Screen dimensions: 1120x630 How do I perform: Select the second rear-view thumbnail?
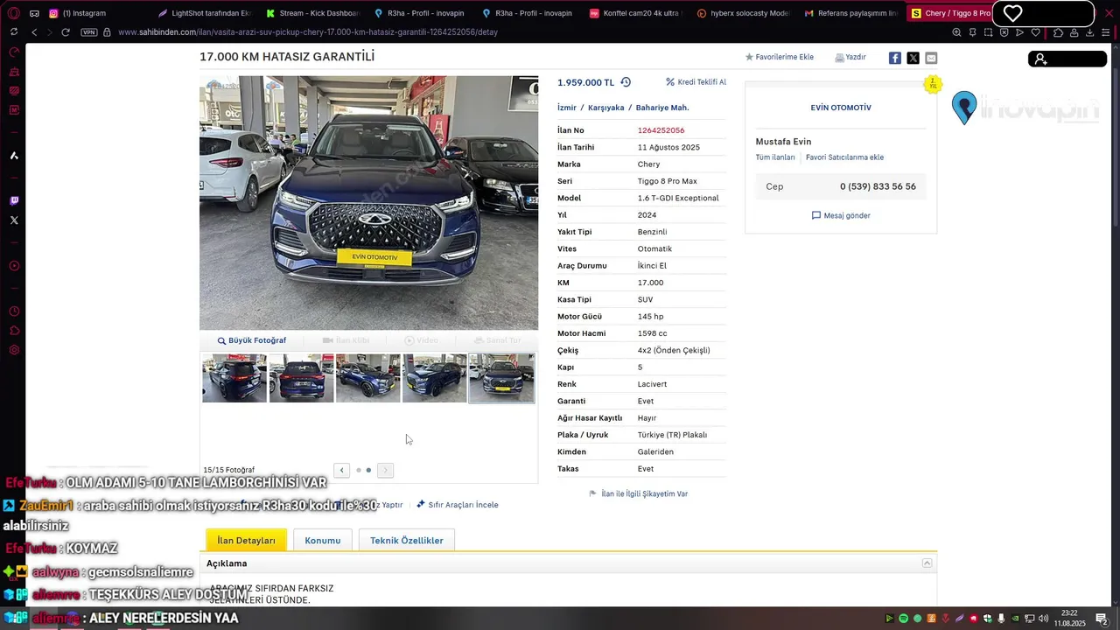click(301, 378)
